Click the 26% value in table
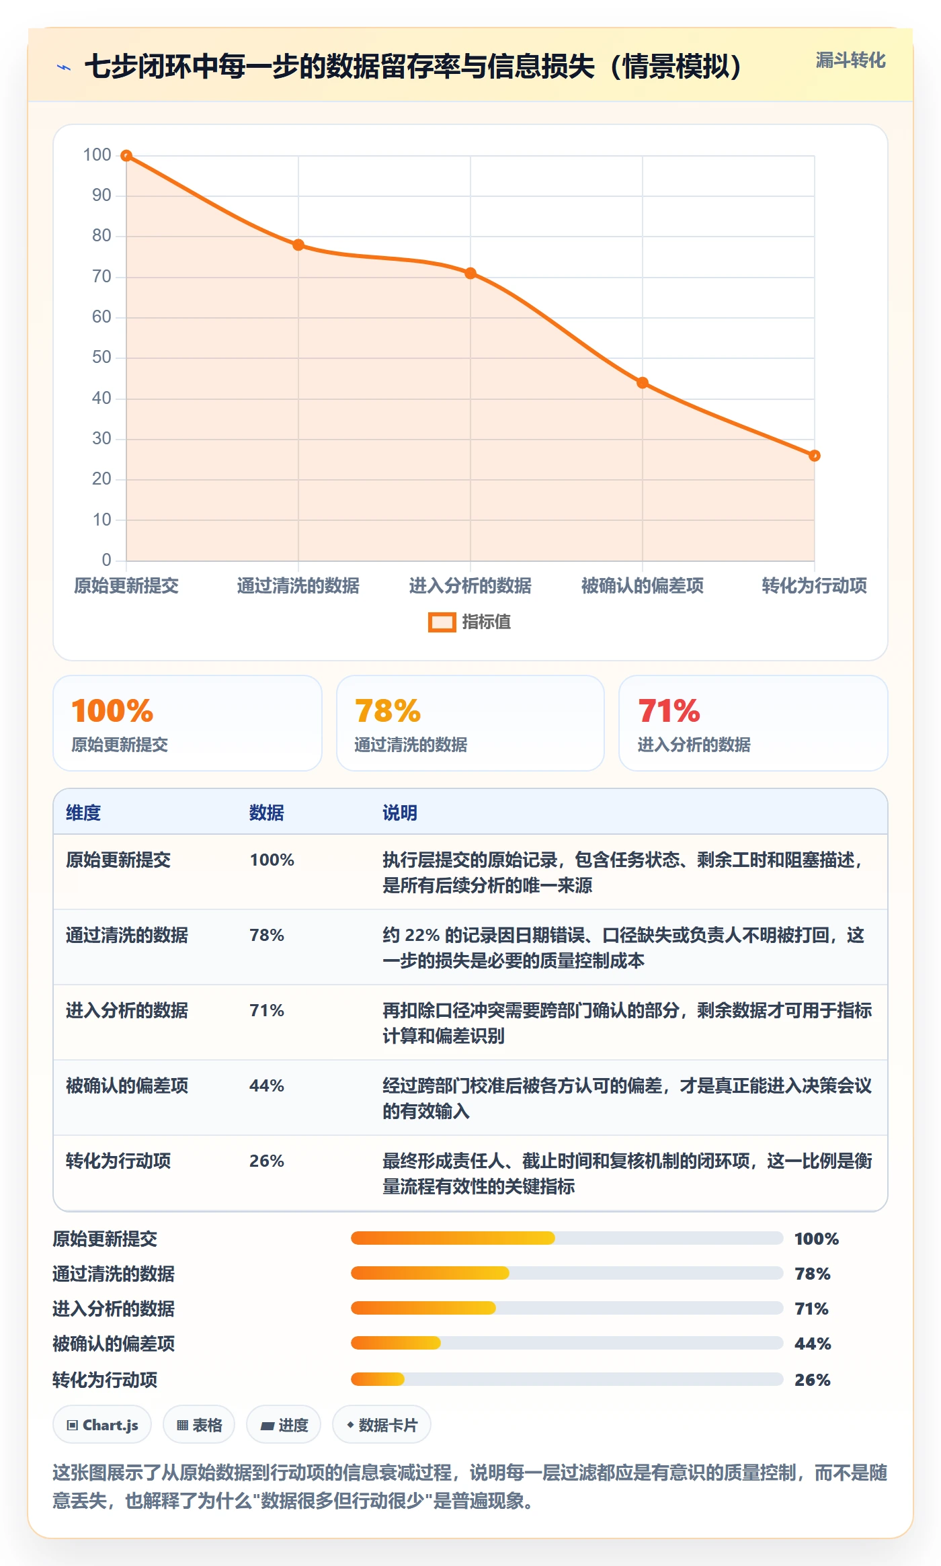This screenshot has width=941, height=1566. (267, 1161)
